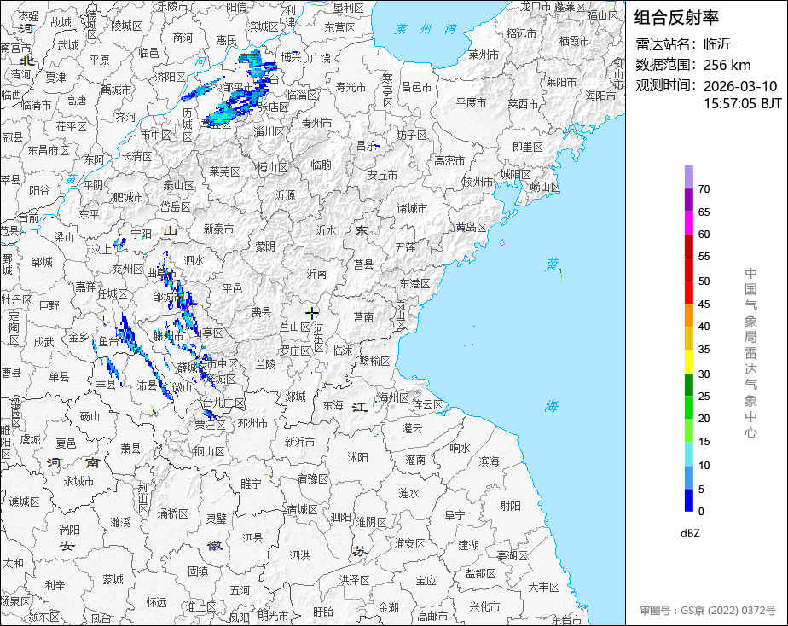
Task: Click the 沂源 map label
Action: 285,195
